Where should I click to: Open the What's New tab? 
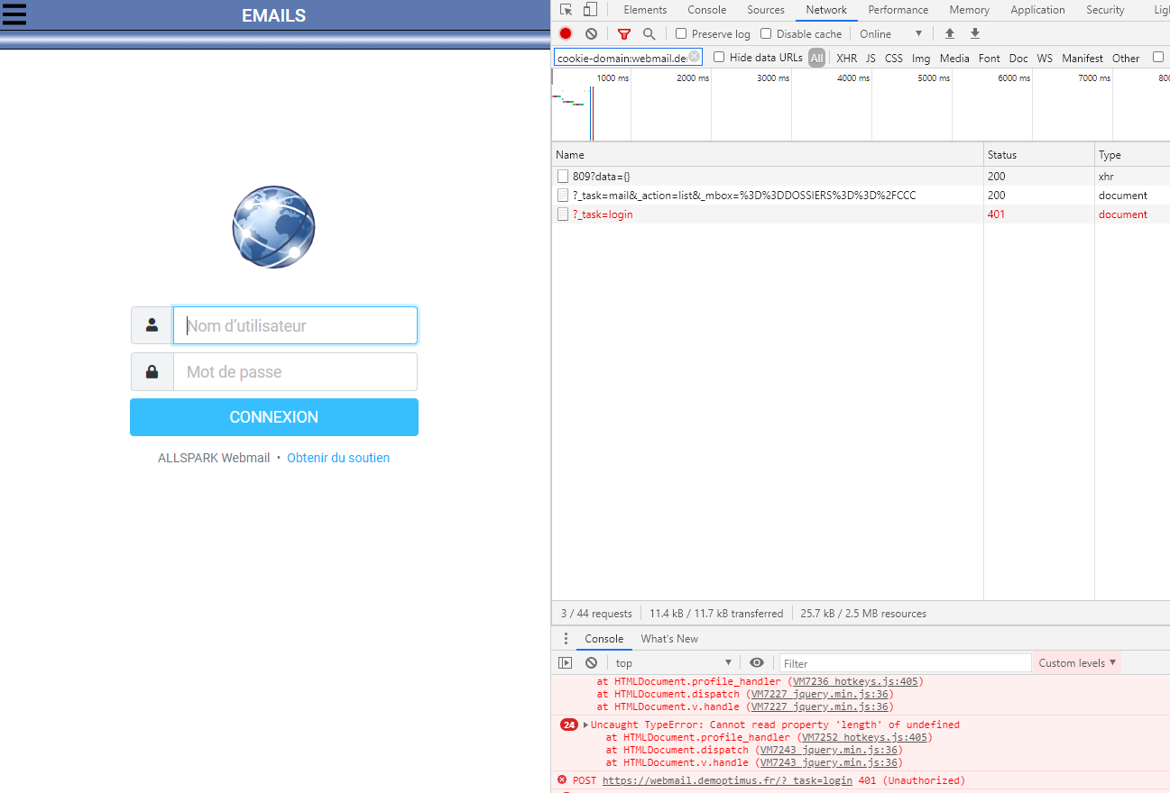669,638
